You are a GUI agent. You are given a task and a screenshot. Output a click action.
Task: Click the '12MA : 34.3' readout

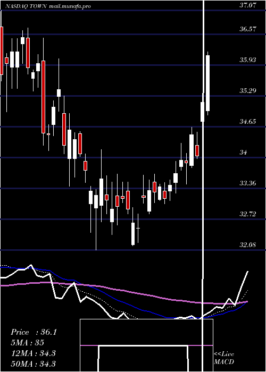click(33, 353)
